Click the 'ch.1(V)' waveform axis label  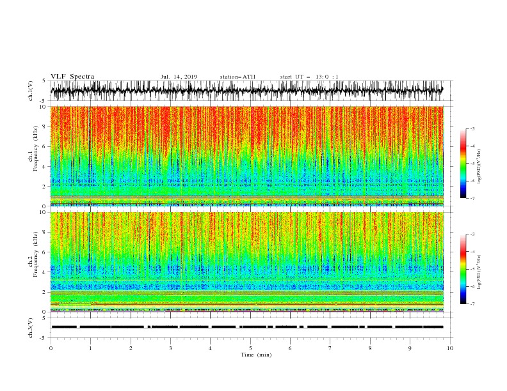tap(31, 91)
